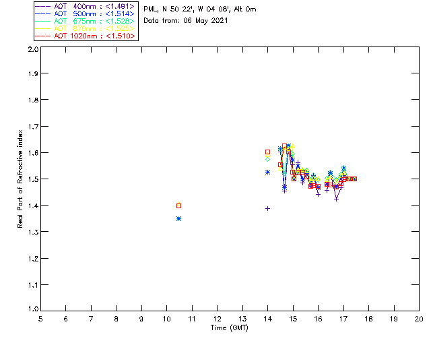This screenshot has width=431, height=345.
Task: Select the station text 'PML, N 50 22'
Action: tap(168, 9)
